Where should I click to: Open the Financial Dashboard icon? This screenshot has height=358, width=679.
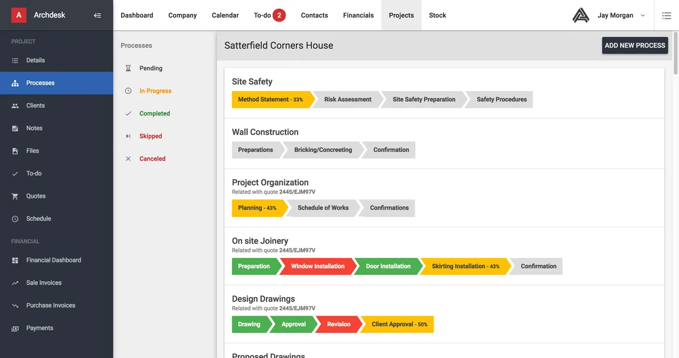(15, 260)
